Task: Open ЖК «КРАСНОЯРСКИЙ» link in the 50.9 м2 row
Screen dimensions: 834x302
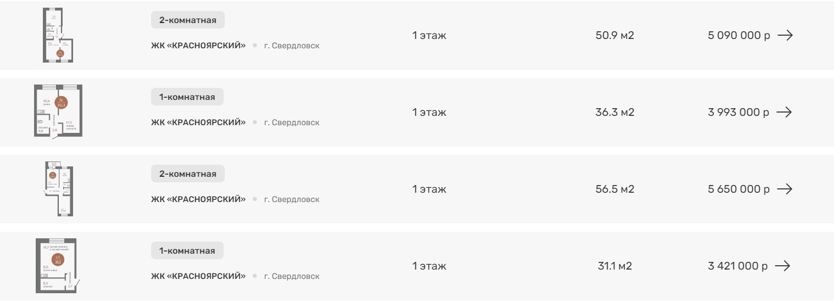Action: pos(198,46)
